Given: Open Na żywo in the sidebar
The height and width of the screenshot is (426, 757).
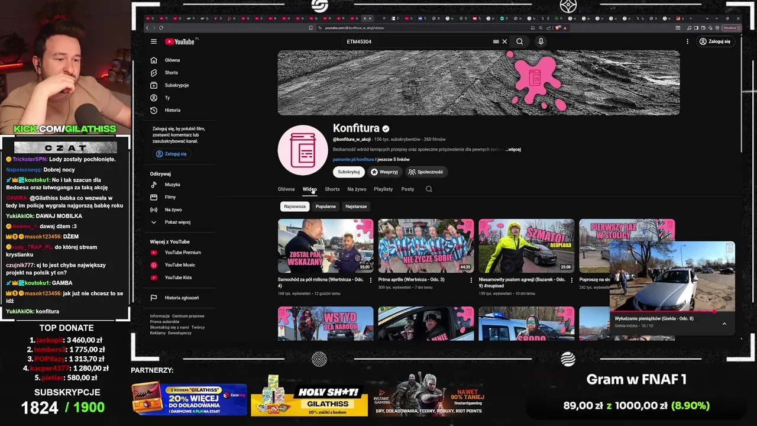Looking at the screenshot, I should point(173,209).
